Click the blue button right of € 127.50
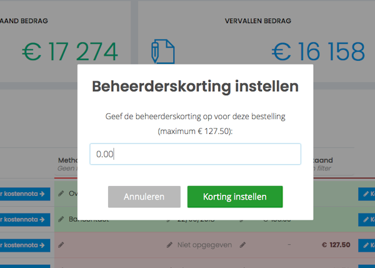Screen dimensions: 375x268 [367, 245]
